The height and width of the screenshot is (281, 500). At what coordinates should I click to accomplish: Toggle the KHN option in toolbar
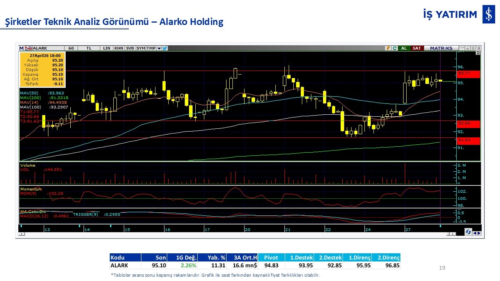click(x=119, y=48)
